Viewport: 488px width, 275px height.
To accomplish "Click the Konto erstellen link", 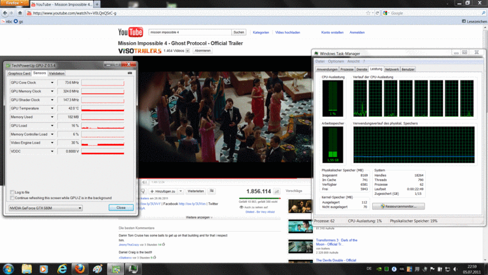I will (332, 32).
